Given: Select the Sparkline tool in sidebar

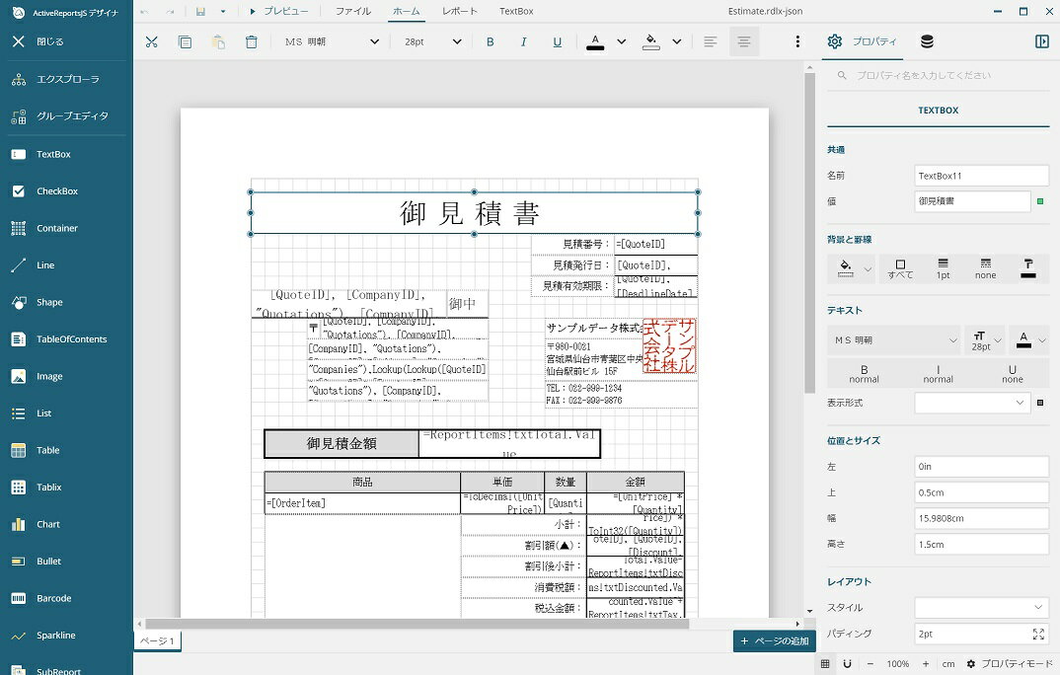Looking at the screenshot, I should 66,636.
